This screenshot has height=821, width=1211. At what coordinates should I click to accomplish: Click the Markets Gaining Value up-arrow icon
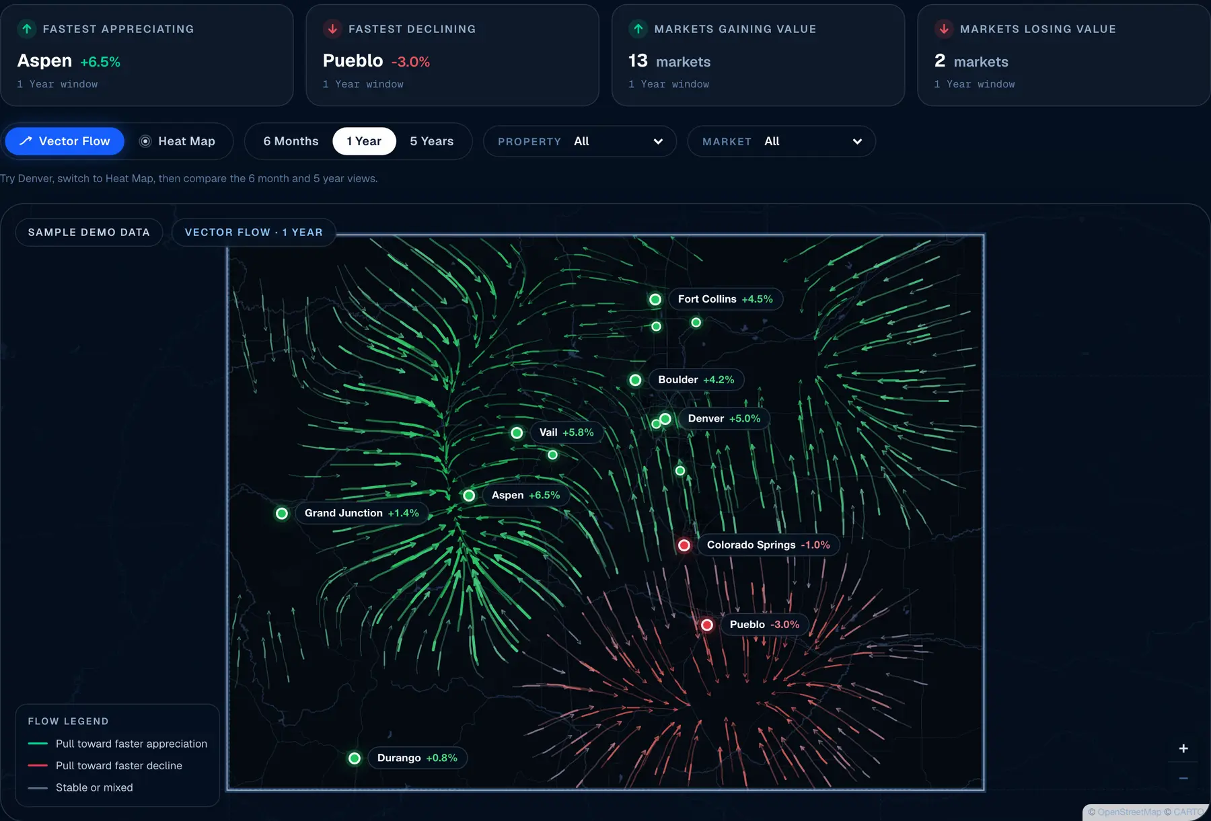pos(638,29)
